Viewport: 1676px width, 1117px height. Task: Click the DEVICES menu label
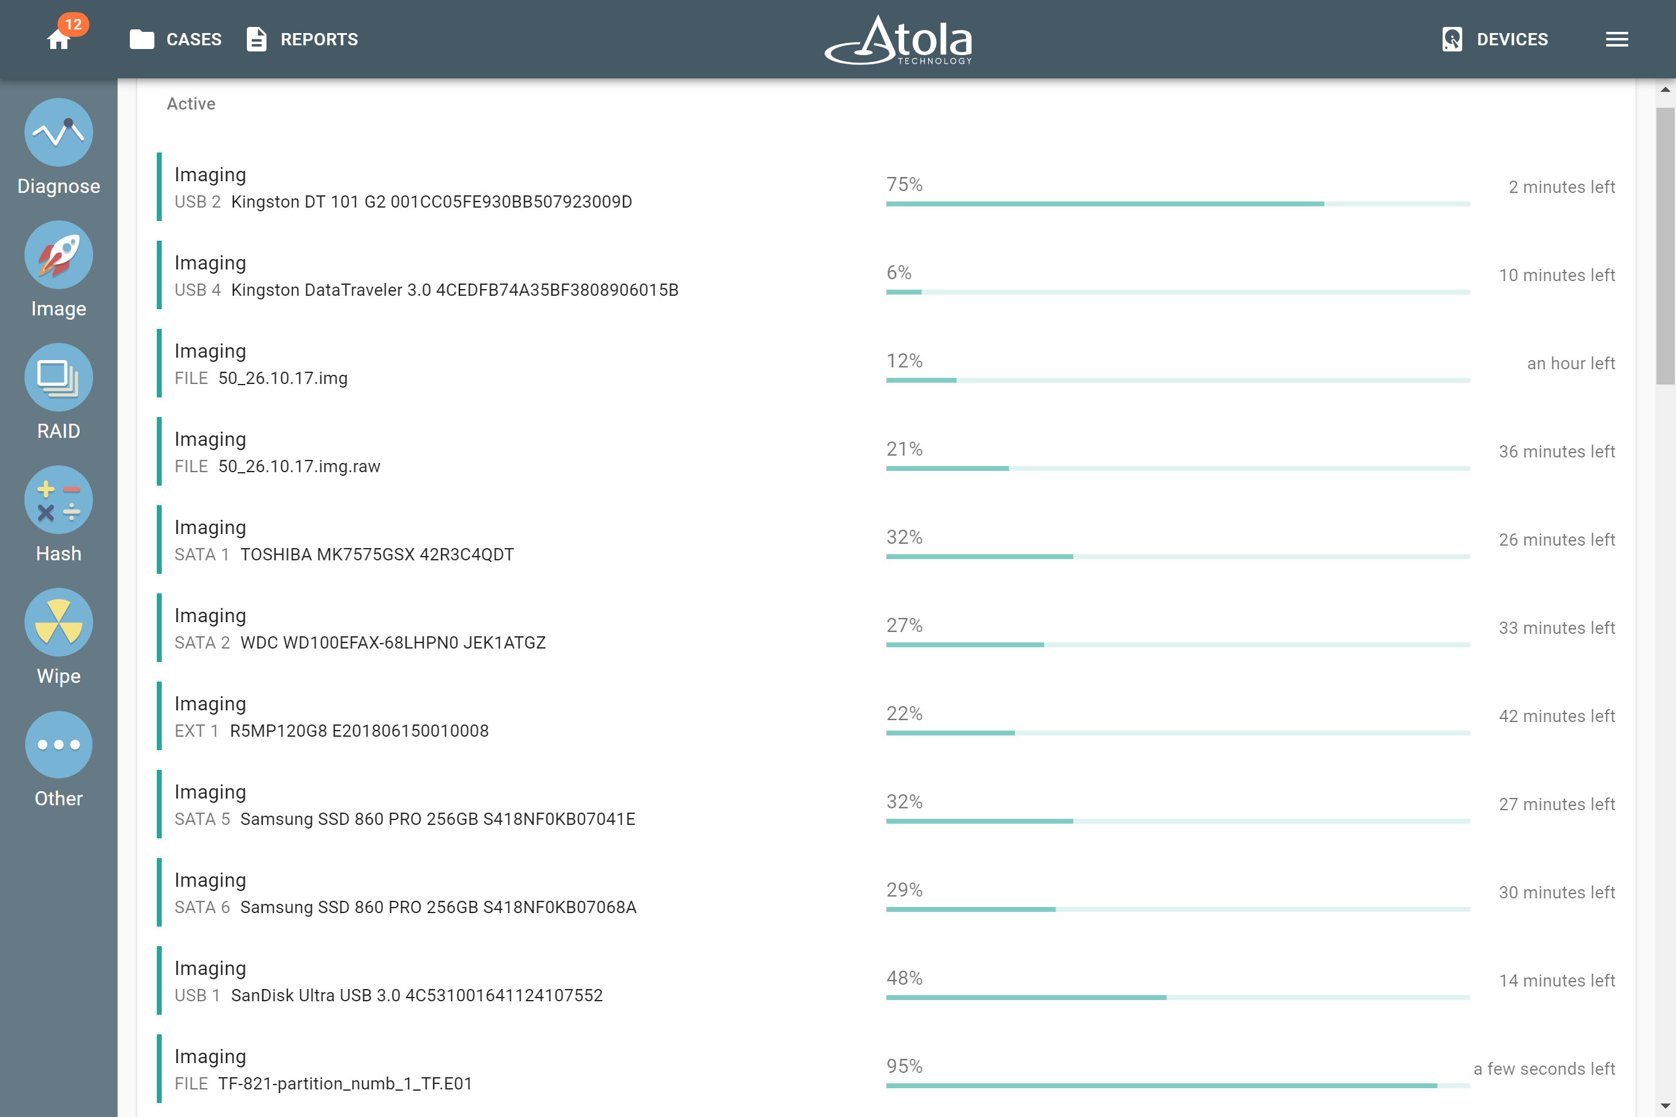1512,39
